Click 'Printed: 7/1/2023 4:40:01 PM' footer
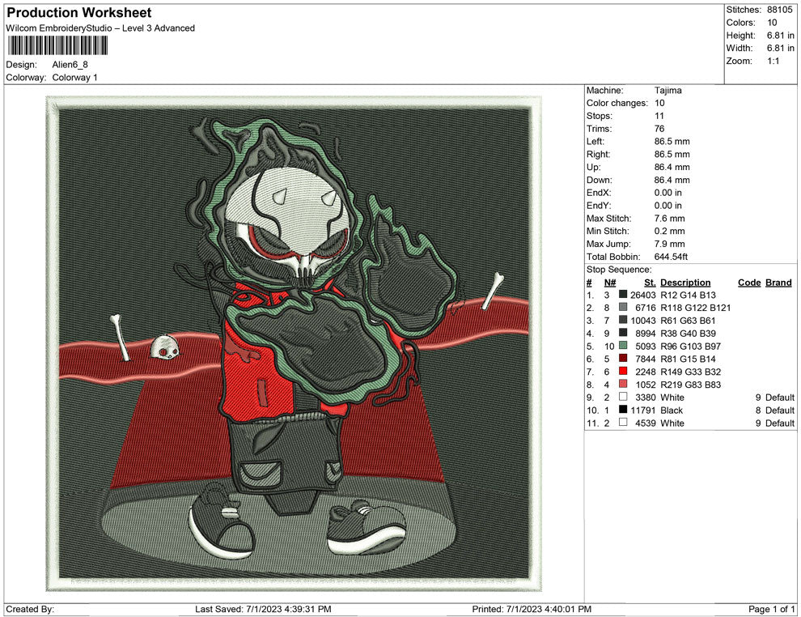Image resolution: width=801 pixels, height=617 pixels. point(532,610)
